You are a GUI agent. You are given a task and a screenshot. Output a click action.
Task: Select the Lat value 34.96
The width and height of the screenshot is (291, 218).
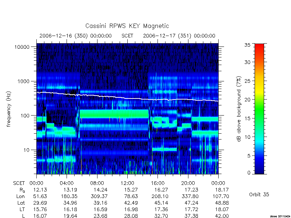[70, 203]
